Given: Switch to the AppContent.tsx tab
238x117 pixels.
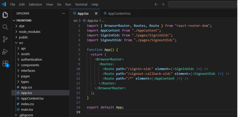Looking at the screenshot, I should [119, 13].
